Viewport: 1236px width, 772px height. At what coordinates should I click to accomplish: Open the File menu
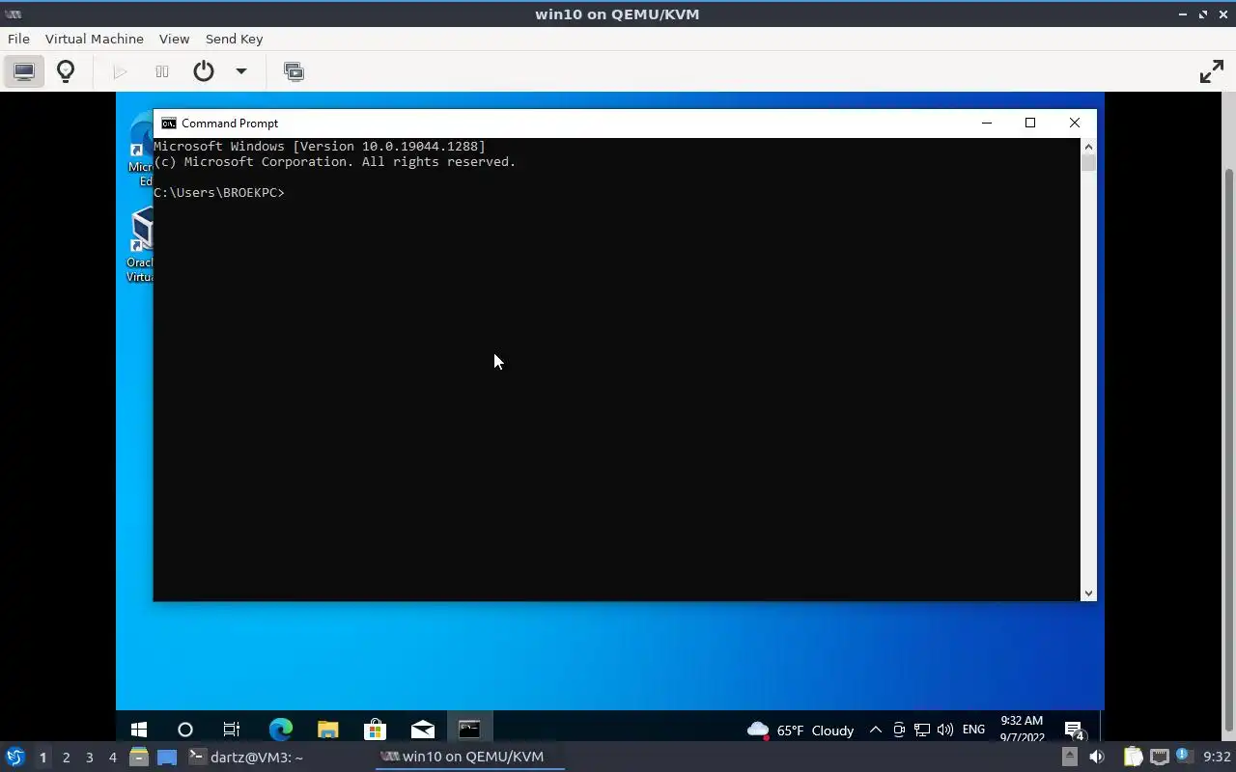pyautogui.click(x=18, y=39)
